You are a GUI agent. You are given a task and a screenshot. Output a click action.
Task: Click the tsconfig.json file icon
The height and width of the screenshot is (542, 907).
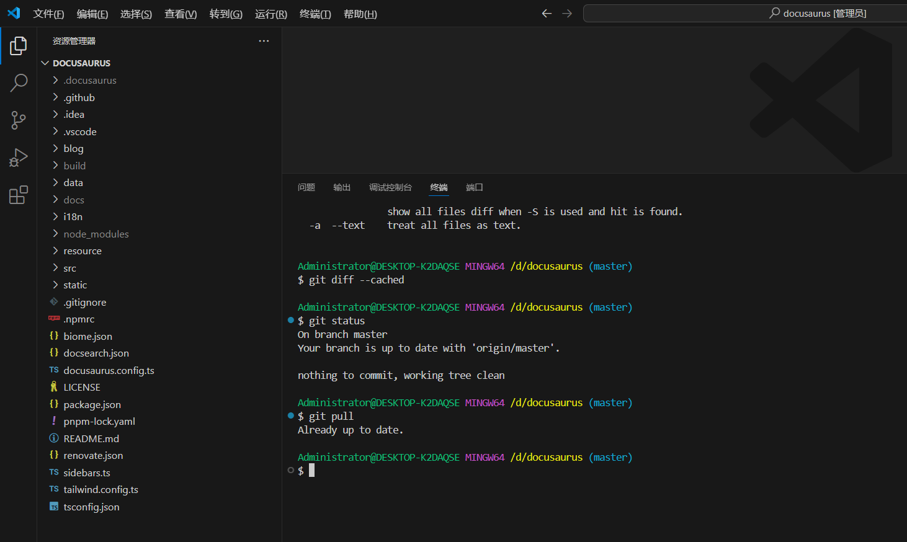click(x=54, y=507)
